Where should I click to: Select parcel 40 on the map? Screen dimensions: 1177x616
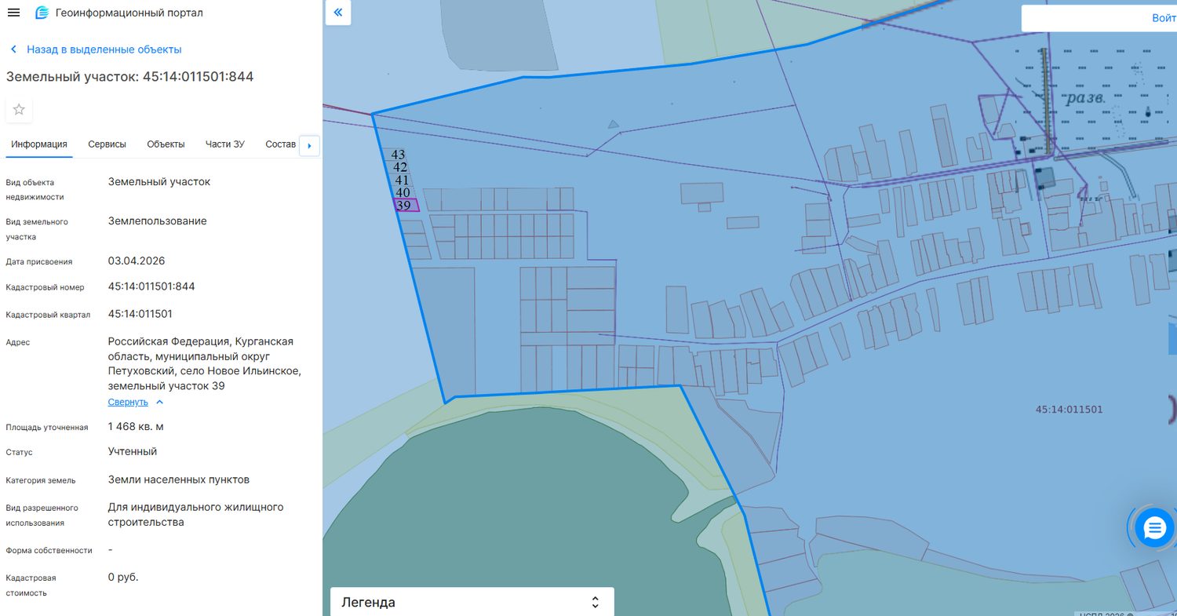point(403,192)
